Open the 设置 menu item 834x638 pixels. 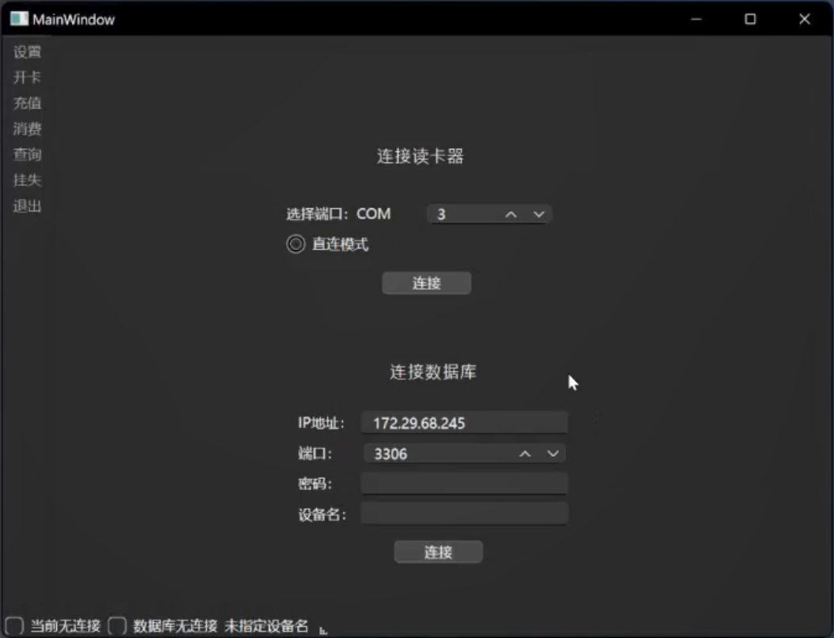27,52
